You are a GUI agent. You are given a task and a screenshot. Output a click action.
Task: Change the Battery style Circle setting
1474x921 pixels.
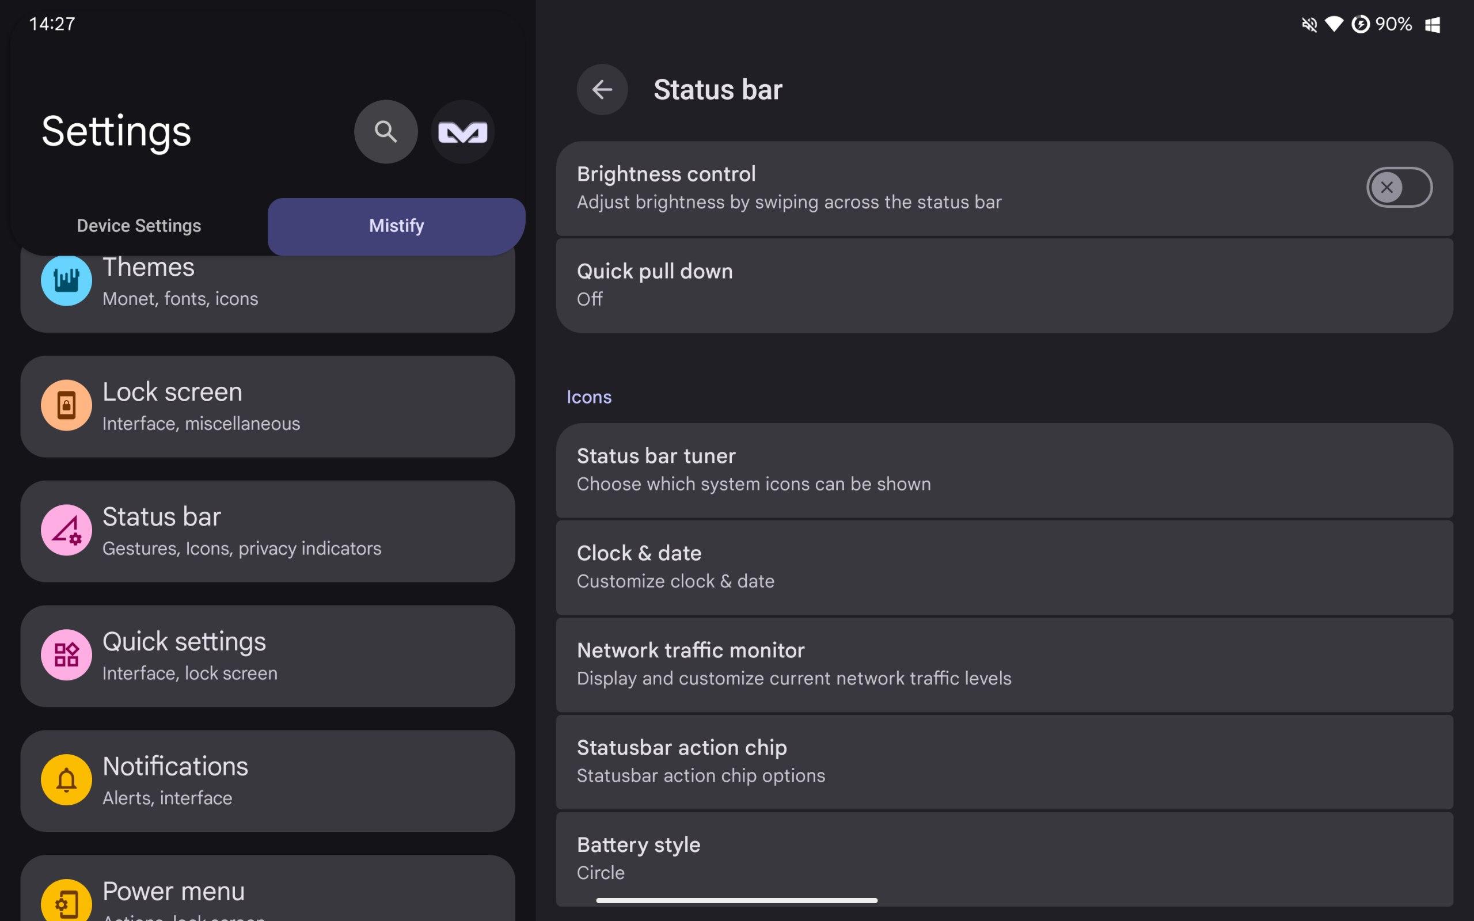[x=1004, y=859]
